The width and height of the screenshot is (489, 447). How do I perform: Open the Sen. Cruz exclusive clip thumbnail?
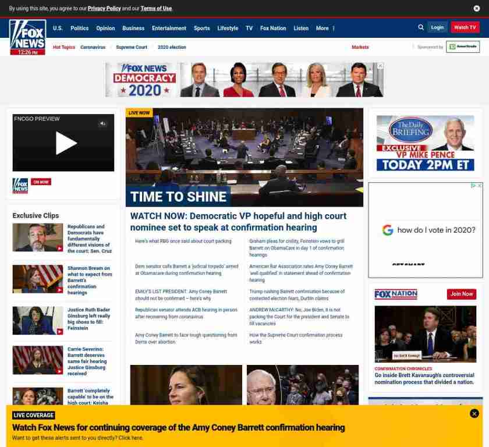[x=38, y=237]
